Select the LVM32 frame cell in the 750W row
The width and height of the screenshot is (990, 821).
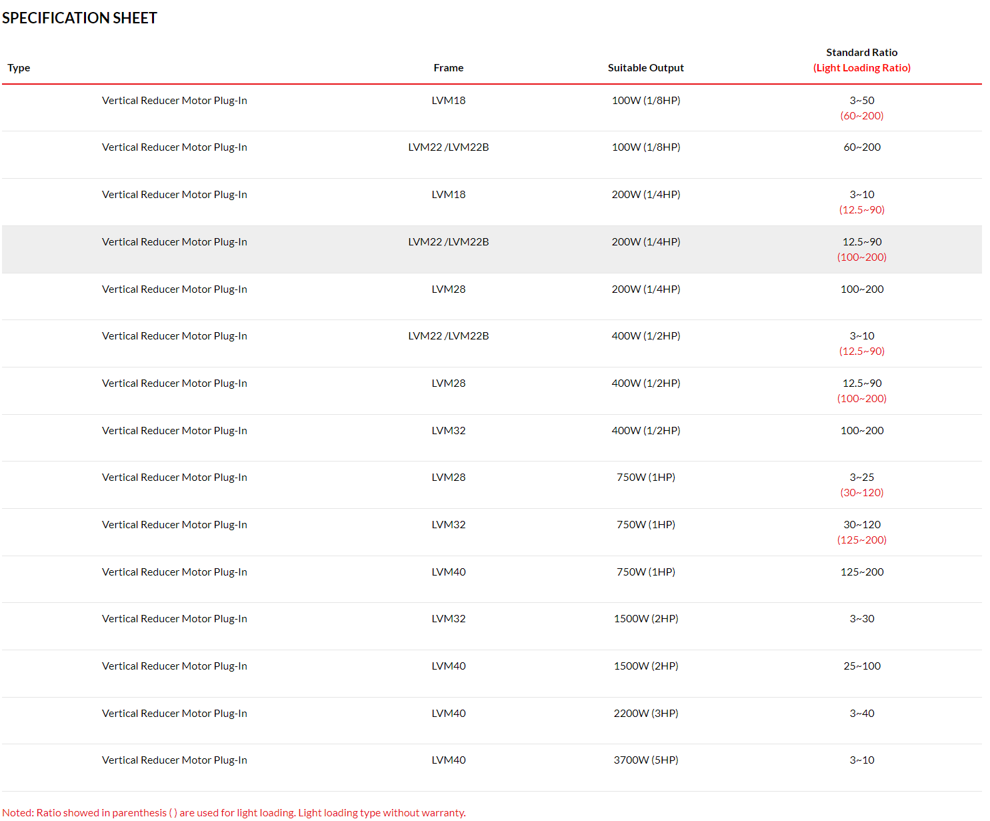coord(449,525)
